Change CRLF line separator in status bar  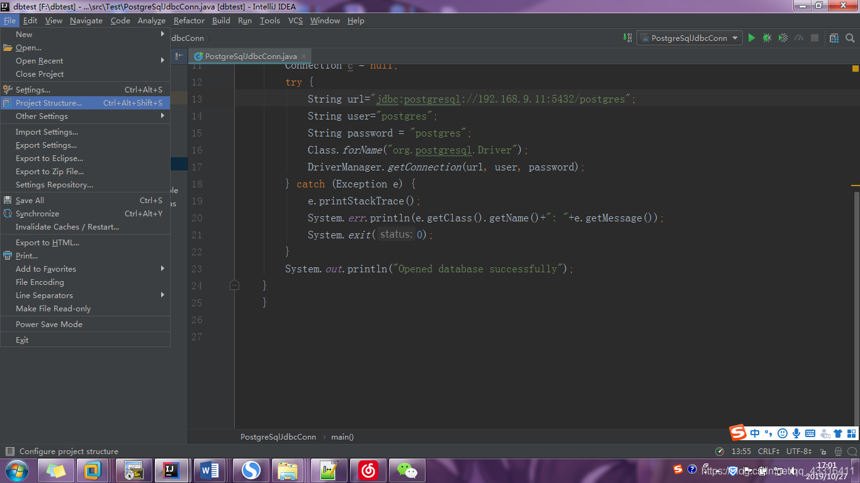(x=768, y=451)
